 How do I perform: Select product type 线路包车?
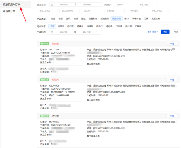[x=105, y=19]
